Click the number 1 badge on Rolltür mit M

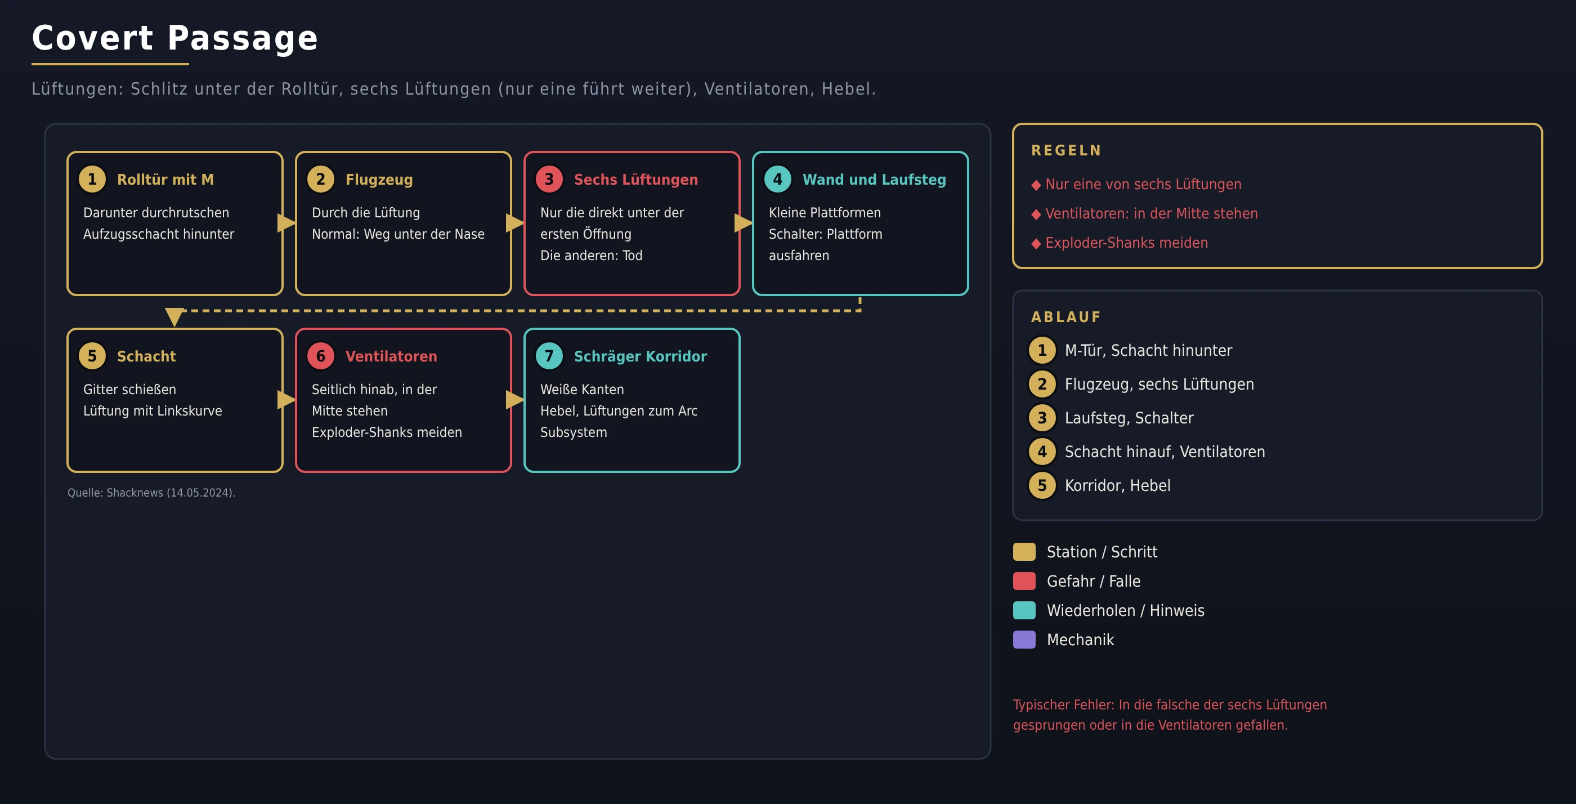(92, 179)
